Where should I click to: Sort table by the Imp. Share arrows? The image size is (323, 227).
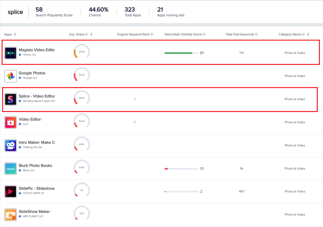pos(91,34)
